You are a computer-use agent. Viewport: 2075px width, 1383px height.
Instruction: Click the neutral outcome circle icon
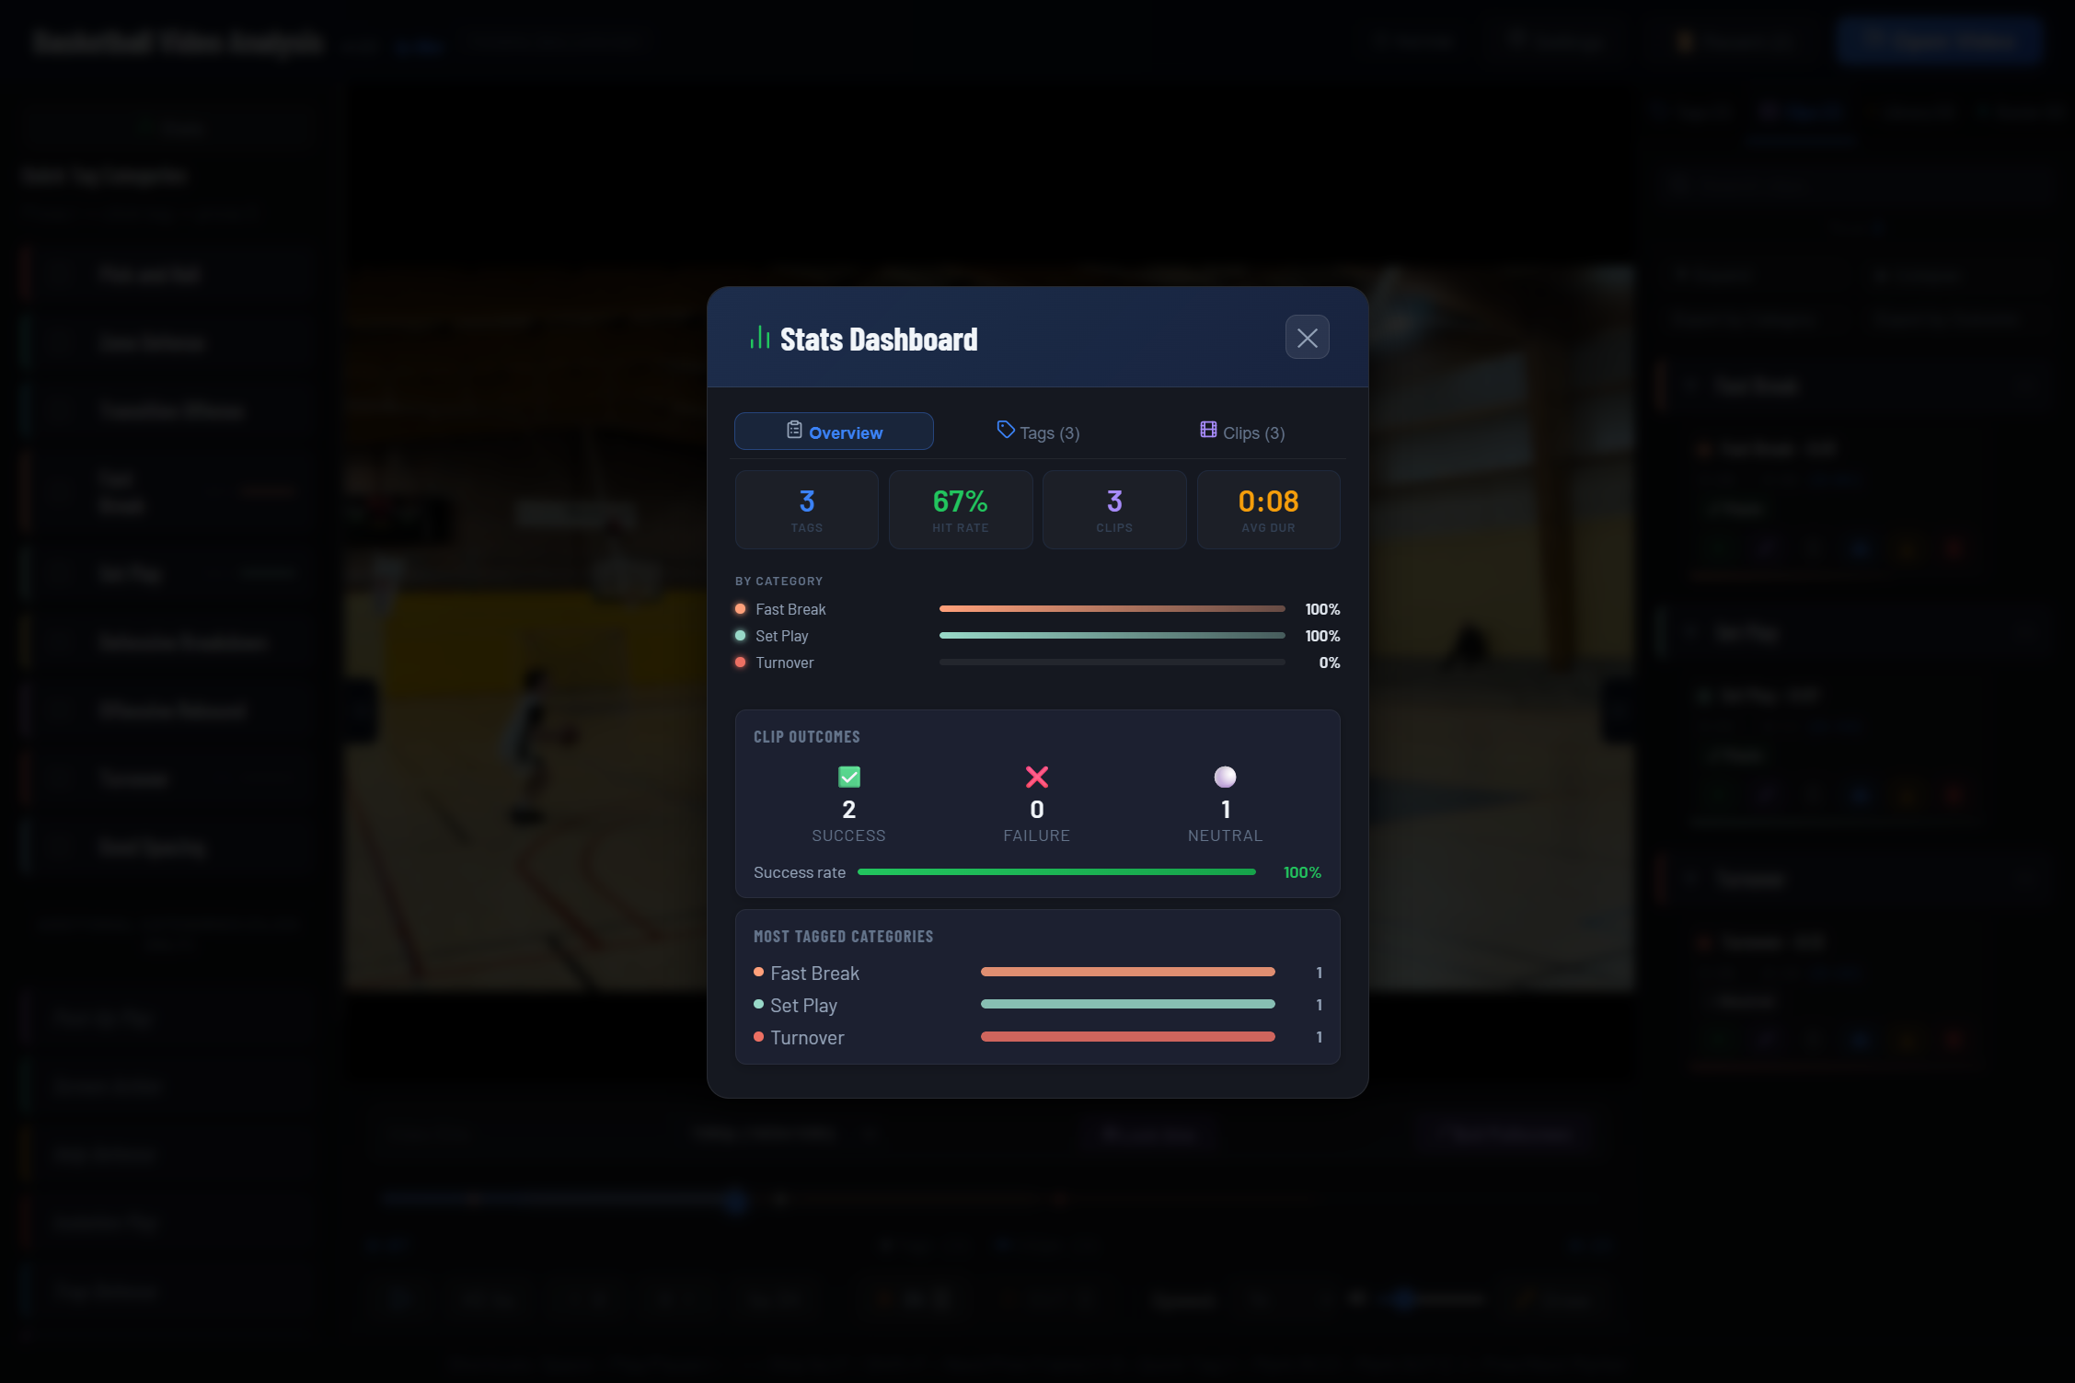tap(1225, 777)
